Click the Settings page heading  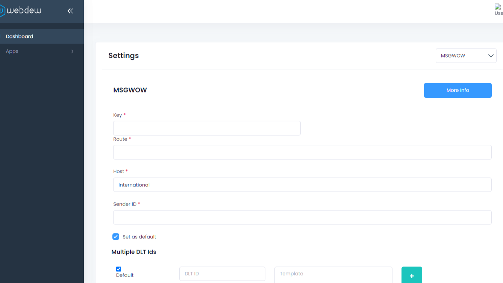coord(123,56)
